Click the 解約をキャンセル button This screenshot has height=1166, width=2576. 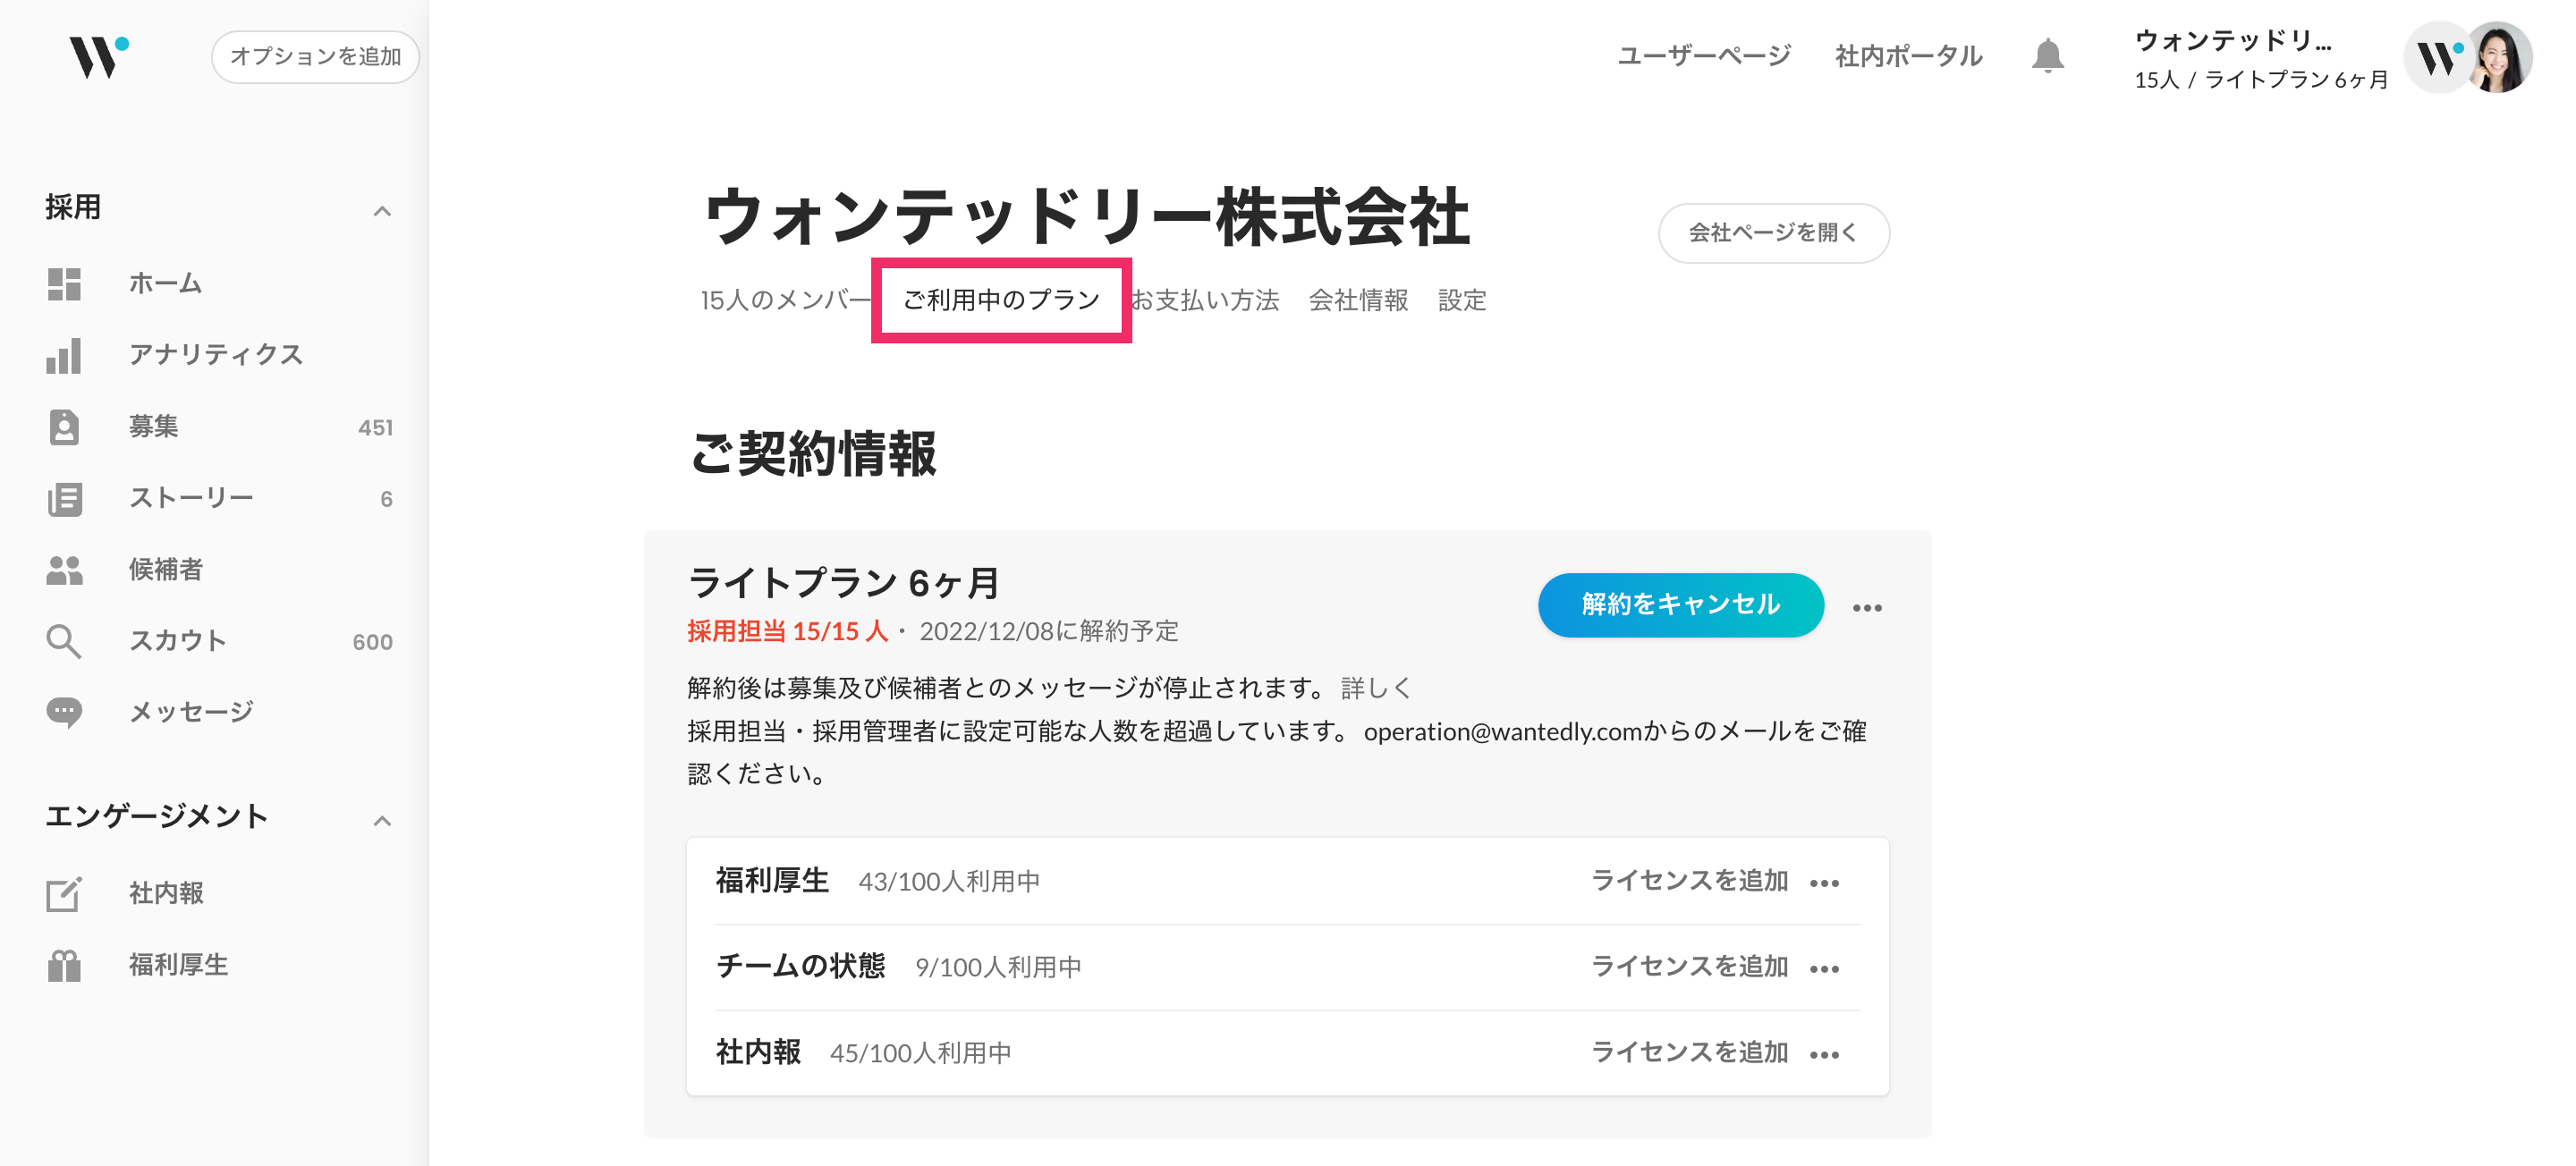click(1680, 604)
